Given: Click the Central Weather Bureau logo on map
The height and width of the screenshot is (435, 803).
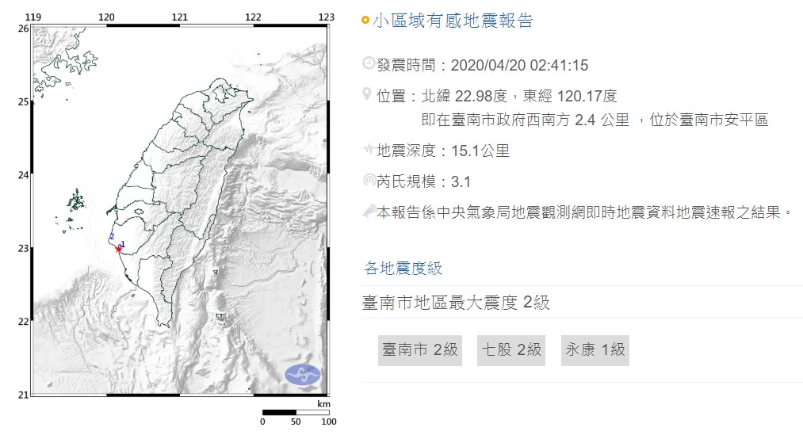Looking at the screenshot, I should tap(303, 375).
